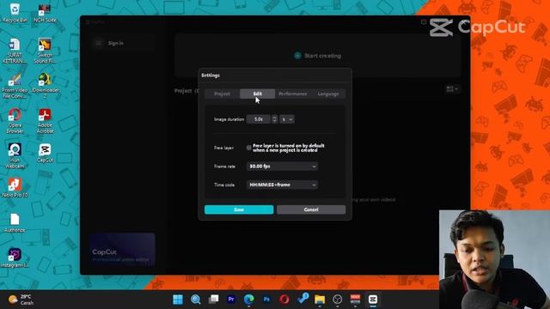Click the Image duration value field

coord(259,119)
